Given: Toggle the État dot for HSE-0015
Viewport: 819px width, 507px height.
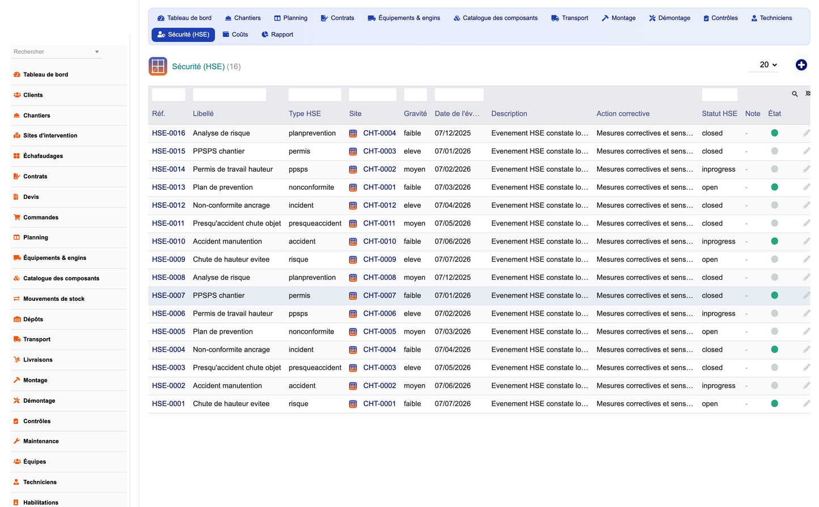Looking at the screenshot, I should [775, 151].
